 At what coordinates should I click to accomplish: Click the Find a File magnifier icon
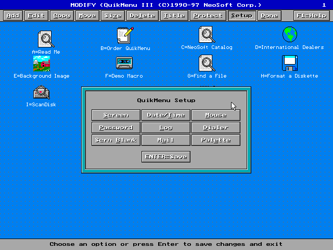click(x=207, y=63)
